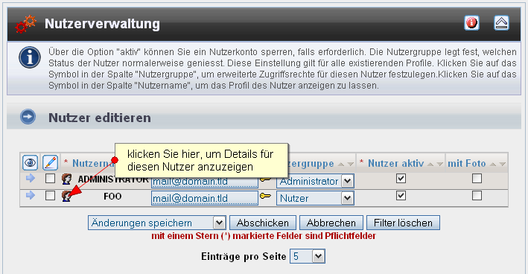528x274 pixels.
Task: Click the pencil edit icon in table header
Action: pos(50,163)
